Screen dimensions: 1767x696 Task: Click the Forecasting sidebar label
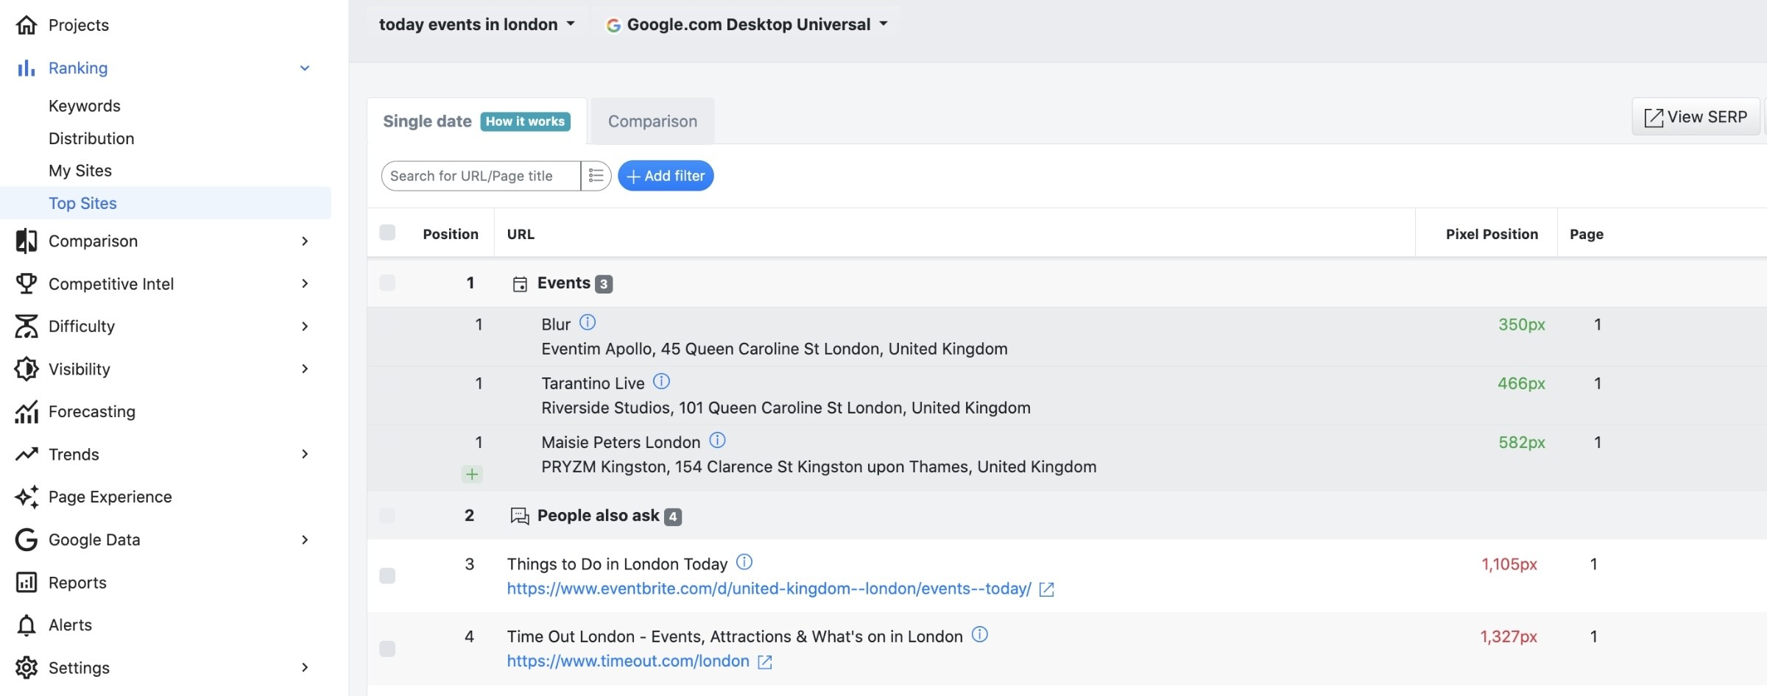coord(92,411)
